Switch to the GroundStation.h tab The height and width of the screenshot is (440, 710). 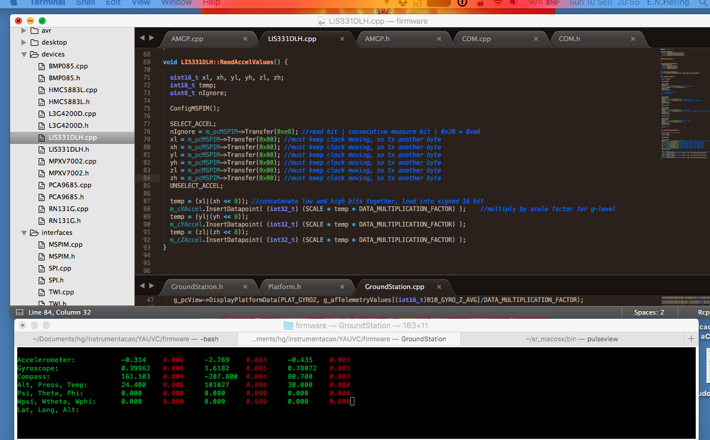pyautogui.click(x=197, y=287)
